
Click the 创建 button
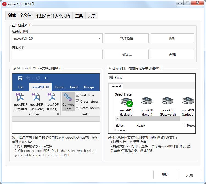pyautogui.click(x=172, y=54)
